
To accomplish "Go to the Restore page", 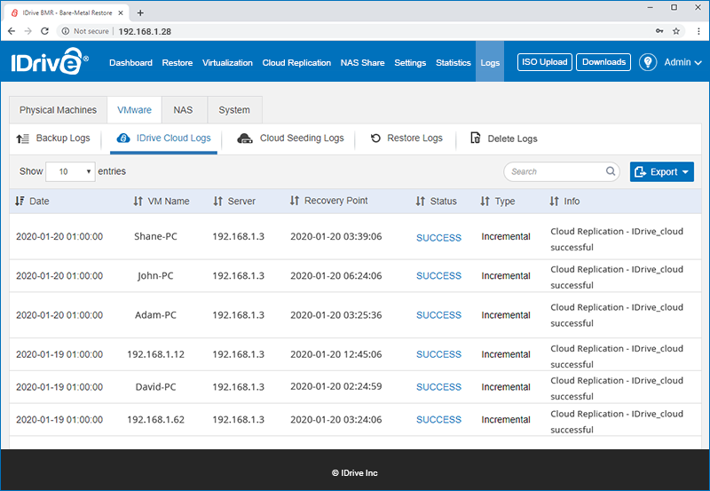I will (177, 62).
